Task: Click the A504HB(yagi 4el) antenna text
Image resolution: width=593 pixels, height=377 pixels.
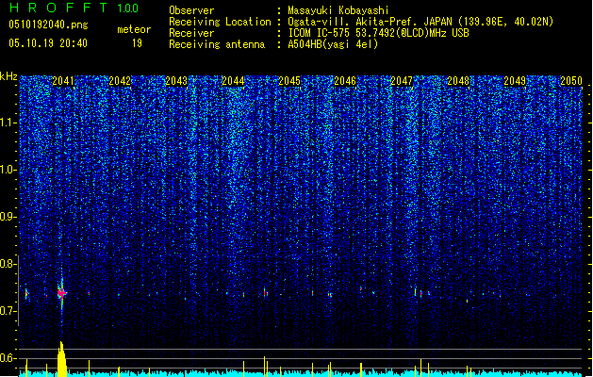Action: click(333, 44)
